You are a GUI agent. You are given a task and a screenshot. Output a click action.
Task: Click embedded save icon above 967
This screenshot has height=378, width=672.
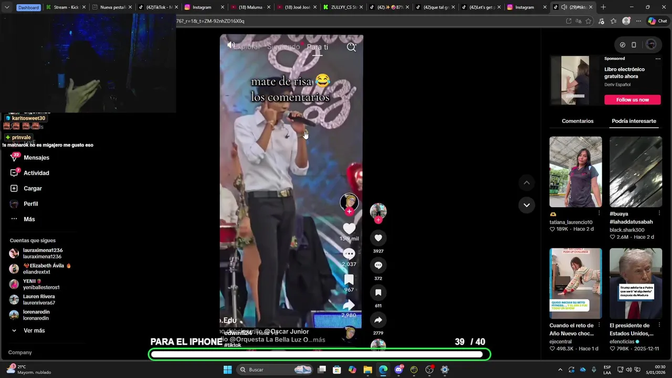tap(349, 280)
